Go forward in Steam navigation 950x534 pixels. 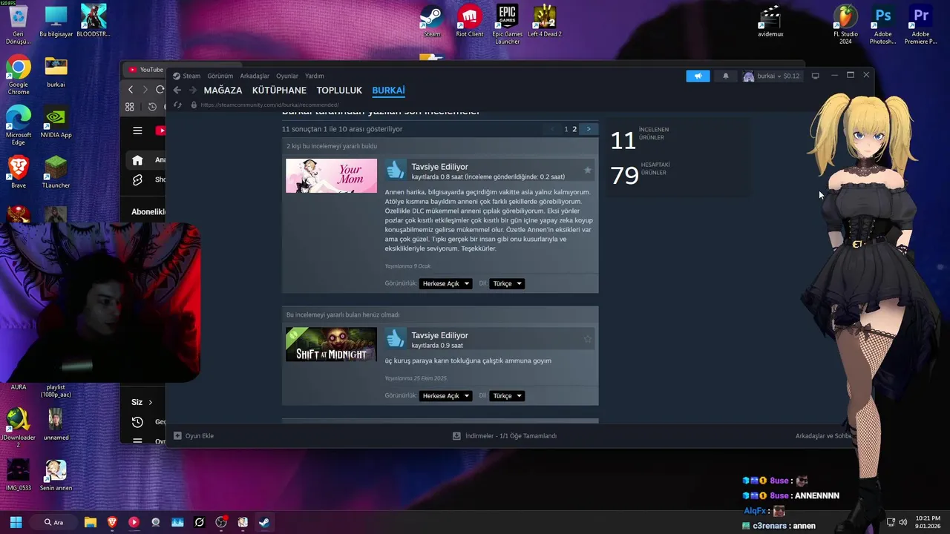pos(193,90)
